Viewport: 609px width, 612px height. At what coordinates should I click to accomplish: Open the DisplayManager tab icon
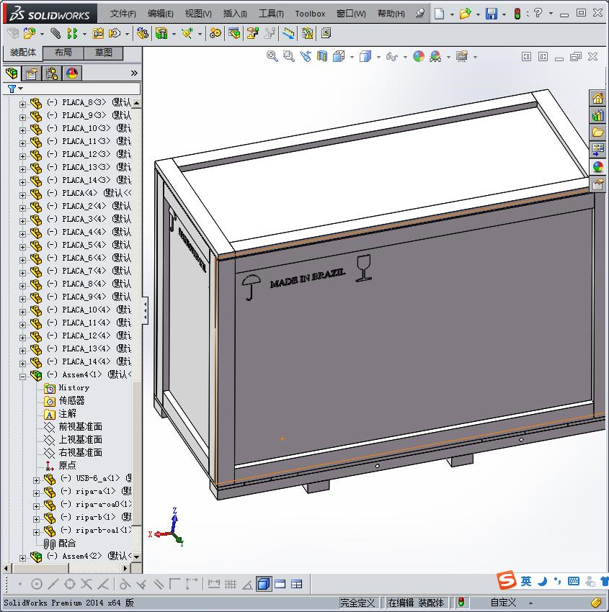72,73
